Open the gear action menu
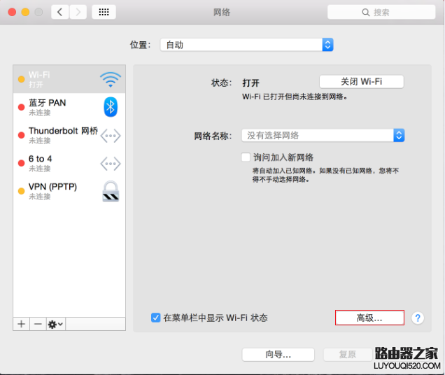Image resolution: width=445 pixels, height=375 pixels. point(56,324)
